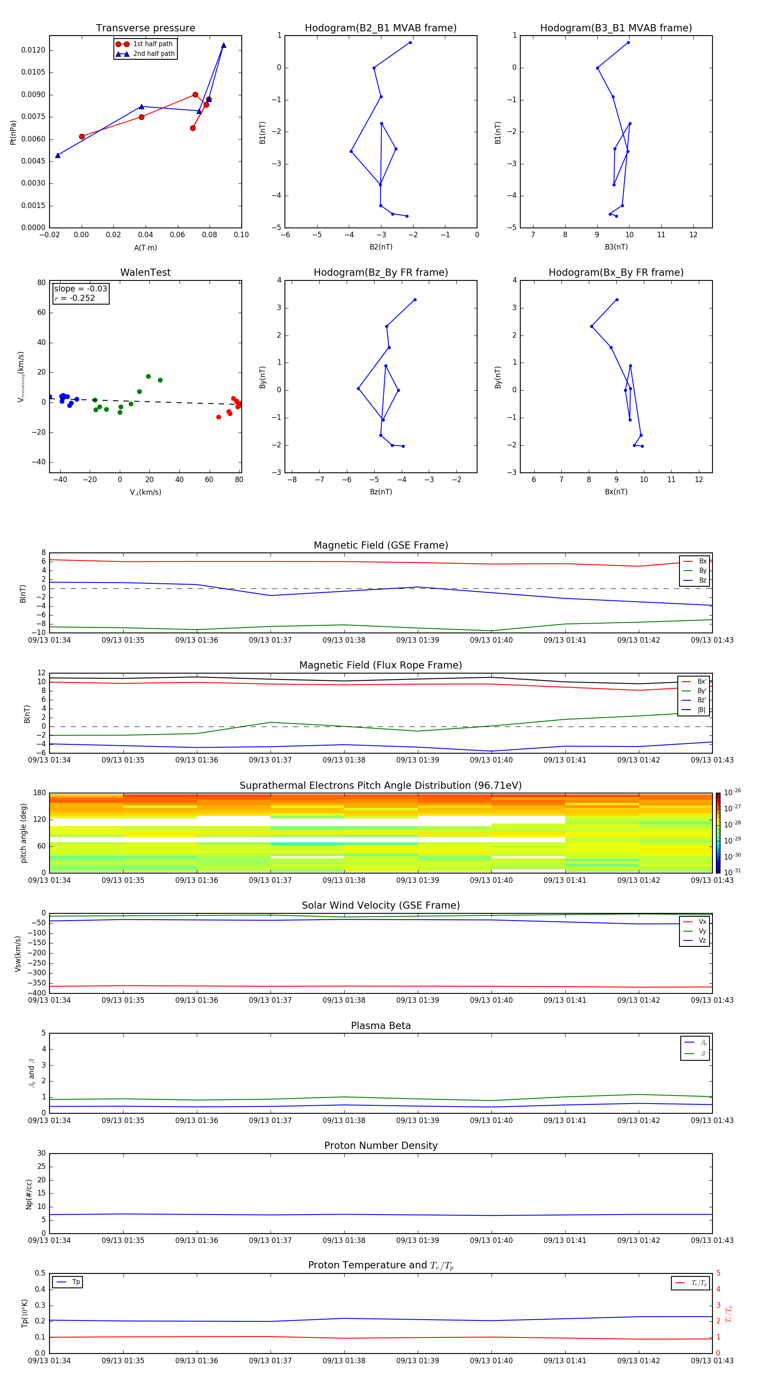Click 'Hodogram(Bx_By FR frame)' title
Image resolution: width=762 pixels, height=1398 pixels.
coord(616,272)
